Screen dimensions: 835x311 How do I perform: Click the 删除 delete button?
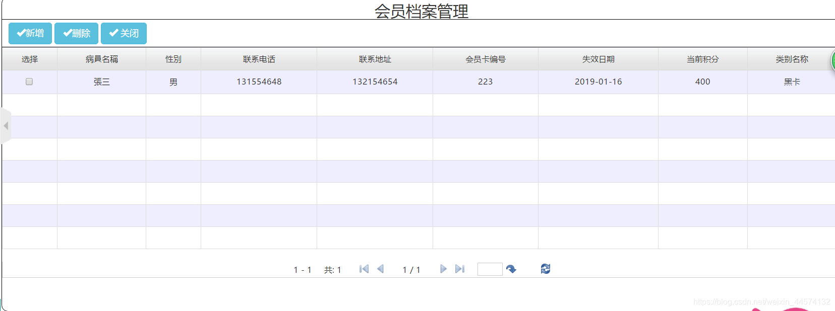pyautogui.click(x=76, y=33)
